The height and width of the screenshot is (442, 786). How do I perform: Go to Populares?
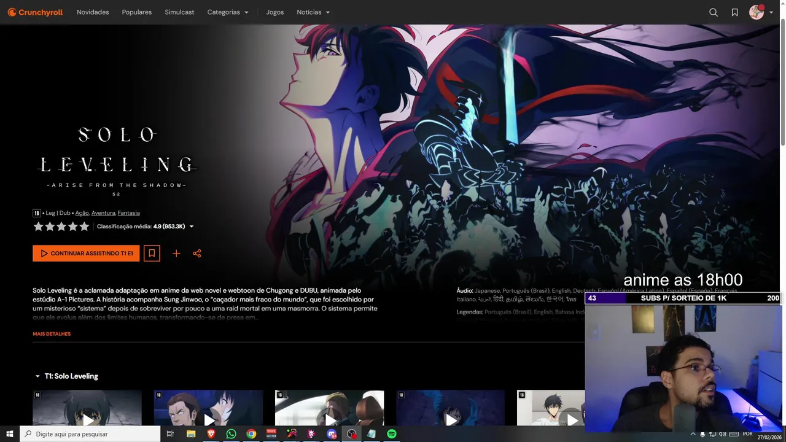(x=137, y=12)
